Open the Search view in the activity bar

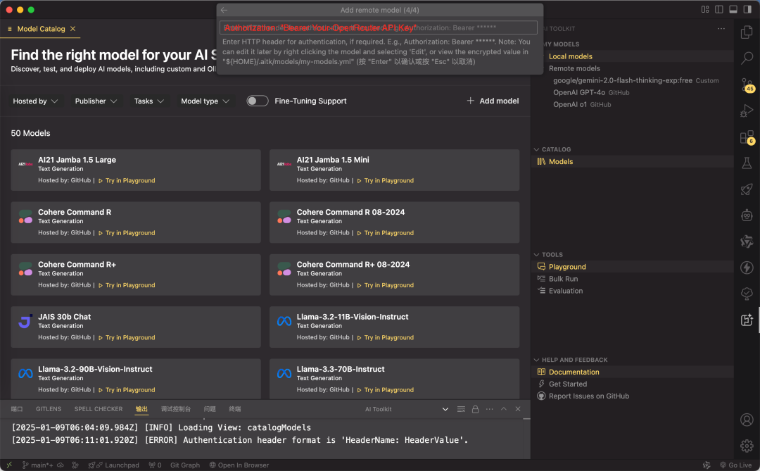[x=747, y=58]
